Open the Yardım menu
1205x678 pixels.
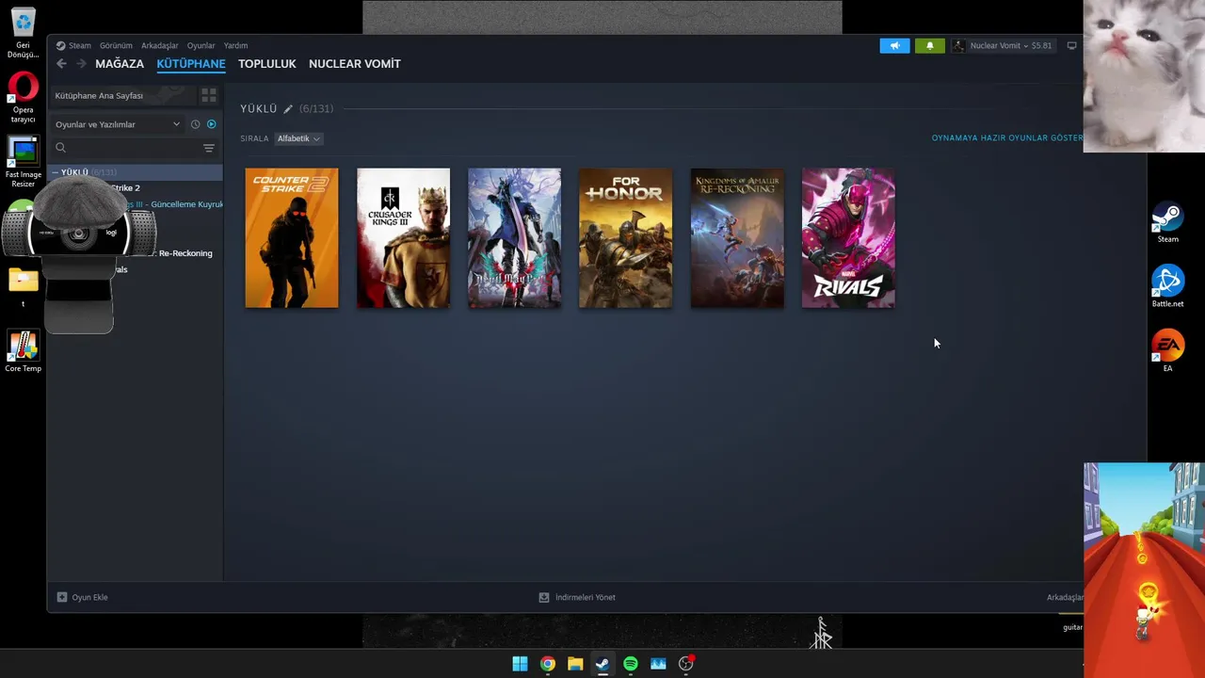click(x=235, y=45)
